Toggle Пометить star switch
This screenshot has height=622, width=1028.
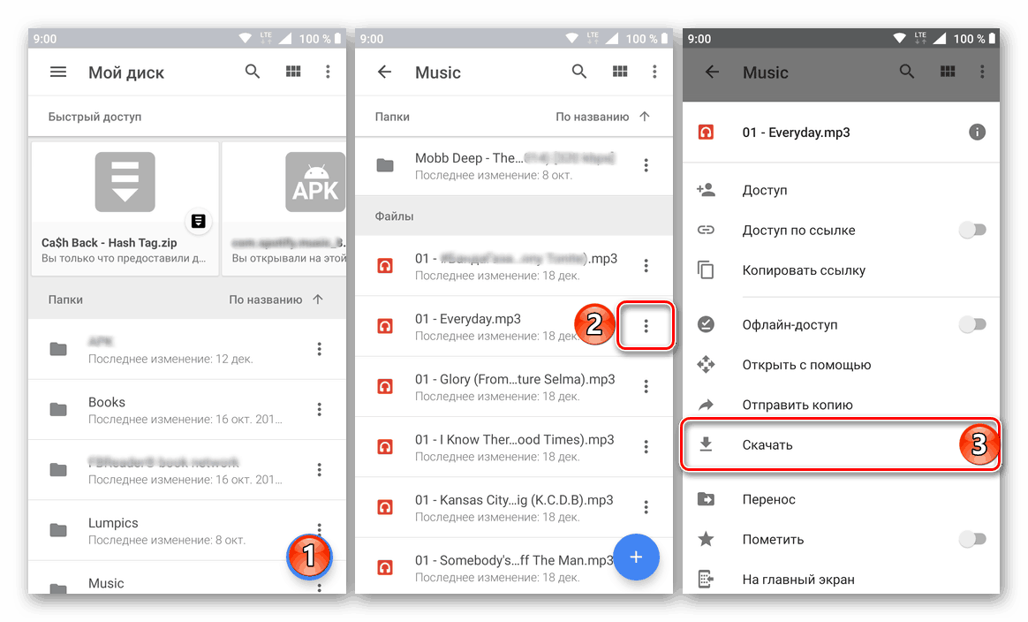[972, 539]
